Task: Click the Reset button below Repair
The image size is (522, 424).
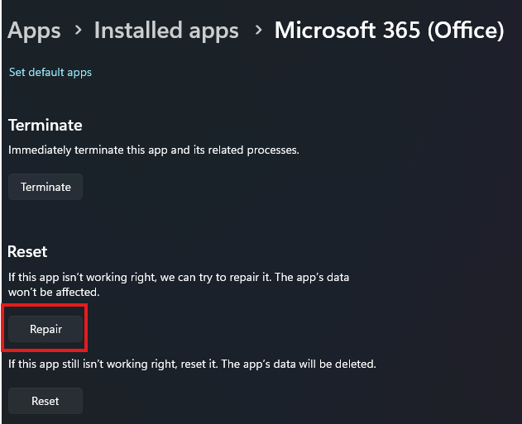Action: [x=45, y=401]
